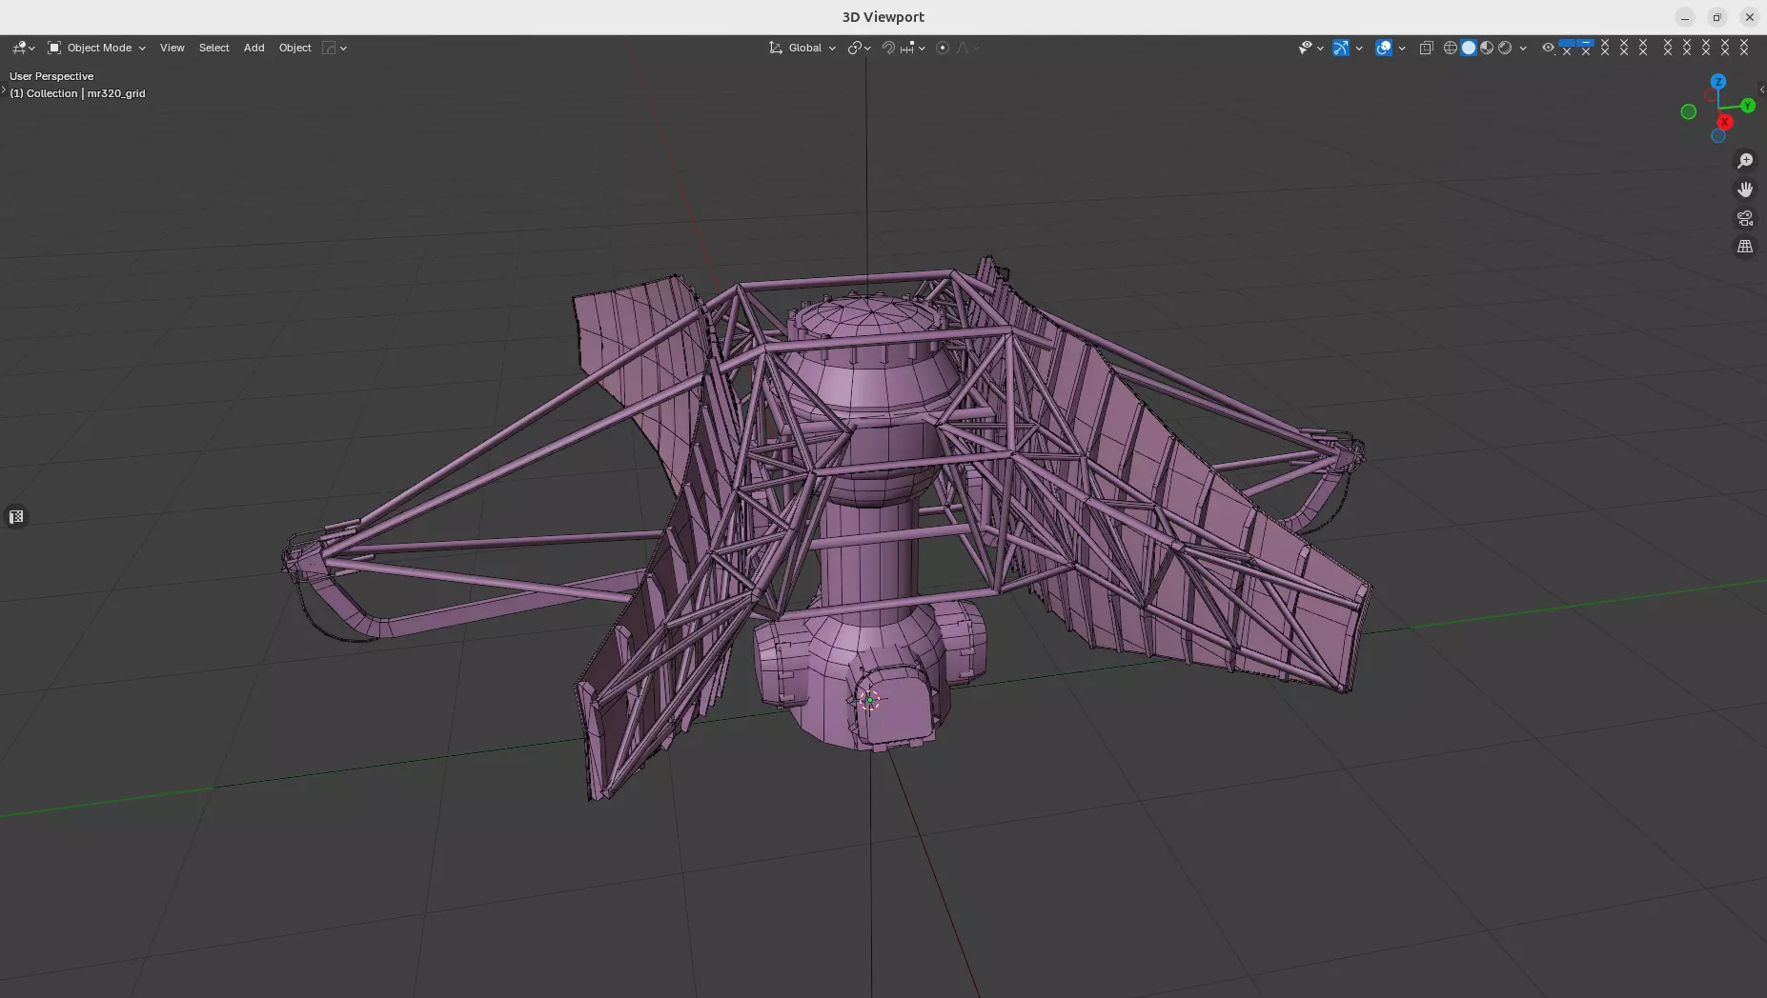Toggle X-ray mode

click(1426, 48)
